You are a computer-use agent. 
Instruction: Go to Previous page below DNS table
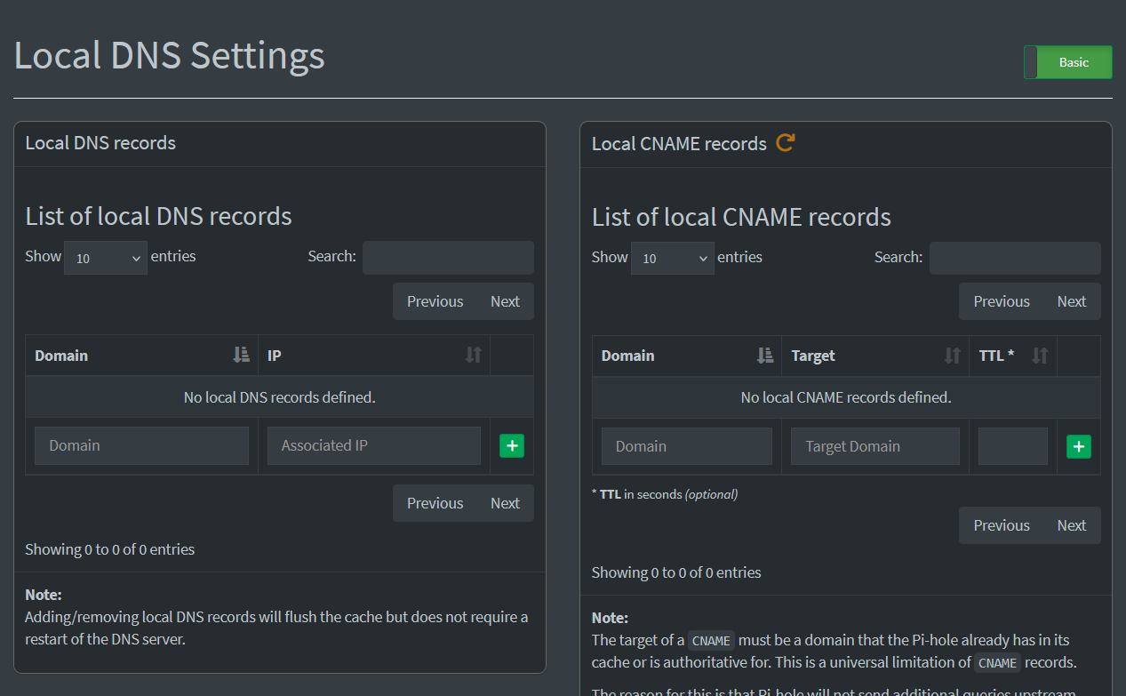pyautogui.click(x=435, y=503)
